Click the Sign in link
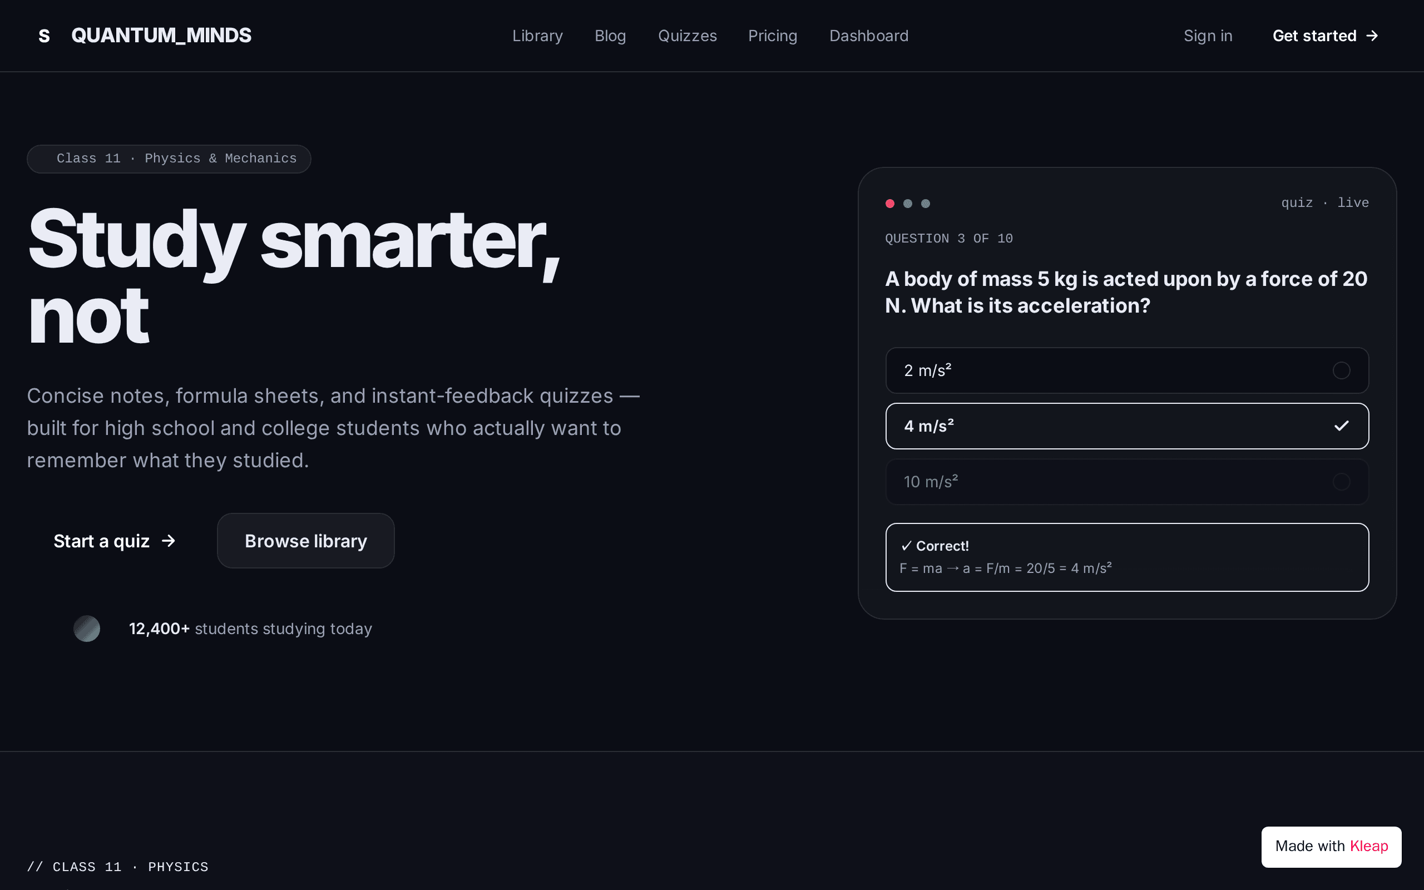Screen dimensions: 1424x890 point(1208,36)
